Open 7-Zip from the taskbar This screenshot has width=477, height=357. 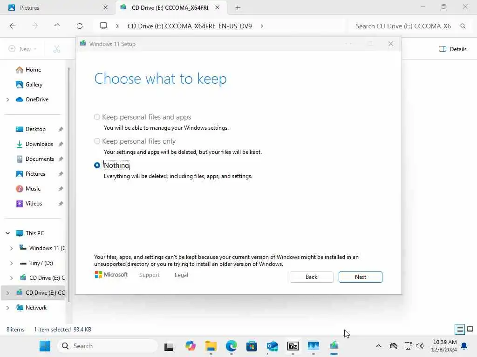(293, 346)
